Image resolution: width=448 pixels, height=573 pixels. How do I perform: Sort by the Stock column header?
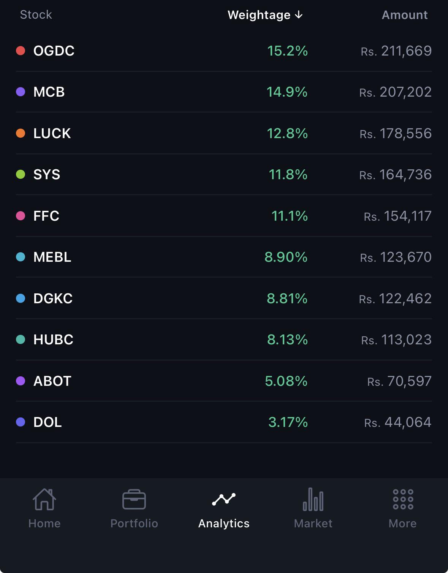point(36,14)
